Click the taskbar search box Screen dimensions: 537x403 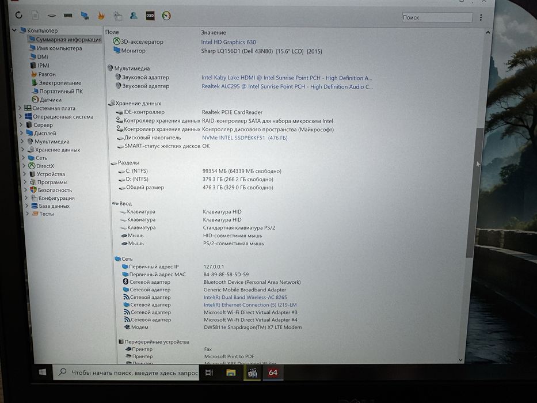(x=126, y=372)
